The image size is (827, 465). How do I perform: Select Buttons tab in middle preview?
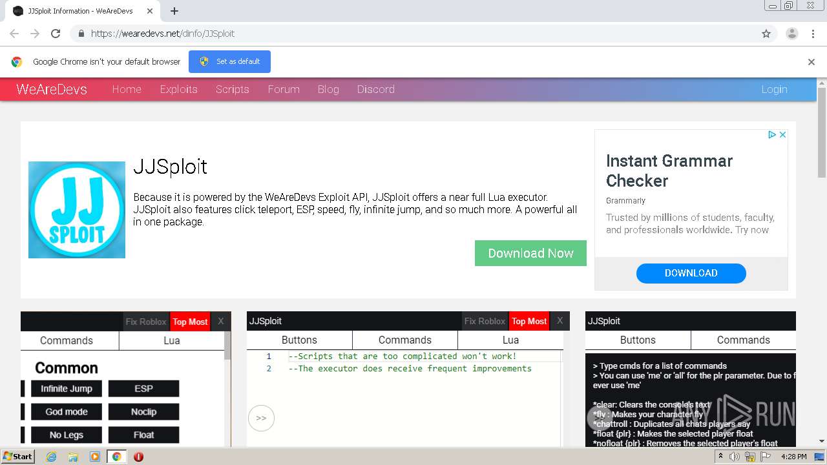[299, 340]
